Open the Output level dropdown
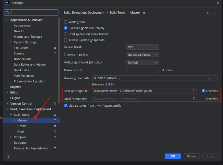 [x=142, y=47]
